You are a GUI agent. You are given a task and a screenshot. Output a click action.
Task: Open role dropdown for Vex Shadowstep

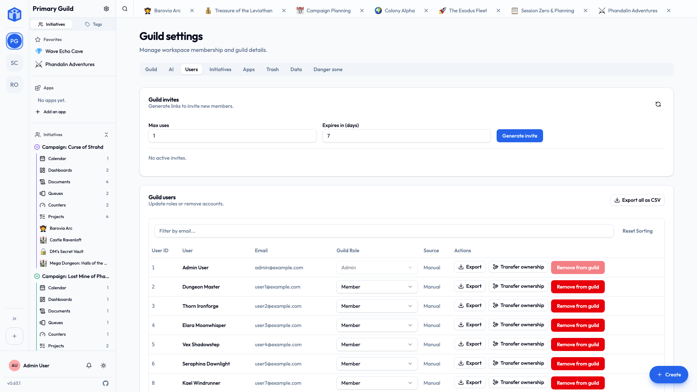(377, 344)
